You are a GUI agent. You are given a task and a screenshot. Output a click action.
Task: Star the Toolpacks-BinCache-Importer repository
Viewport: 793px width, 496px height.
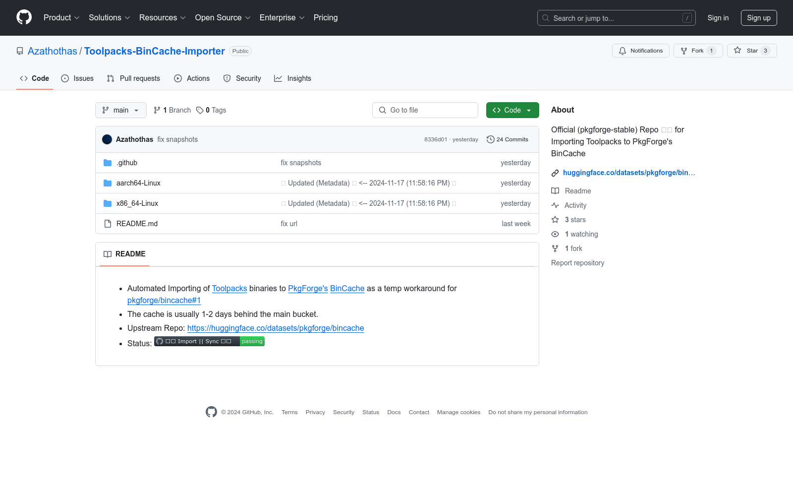[x=752, y=51]
